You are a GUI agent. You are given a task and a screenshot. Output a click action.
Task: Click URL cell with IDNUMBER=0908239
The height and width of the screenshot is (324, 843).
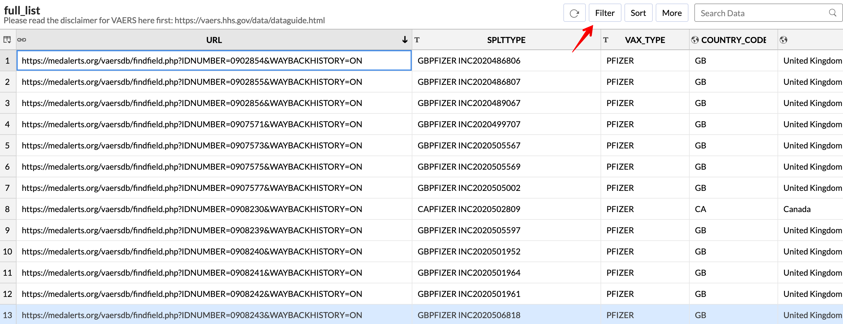tap(214, 230)
